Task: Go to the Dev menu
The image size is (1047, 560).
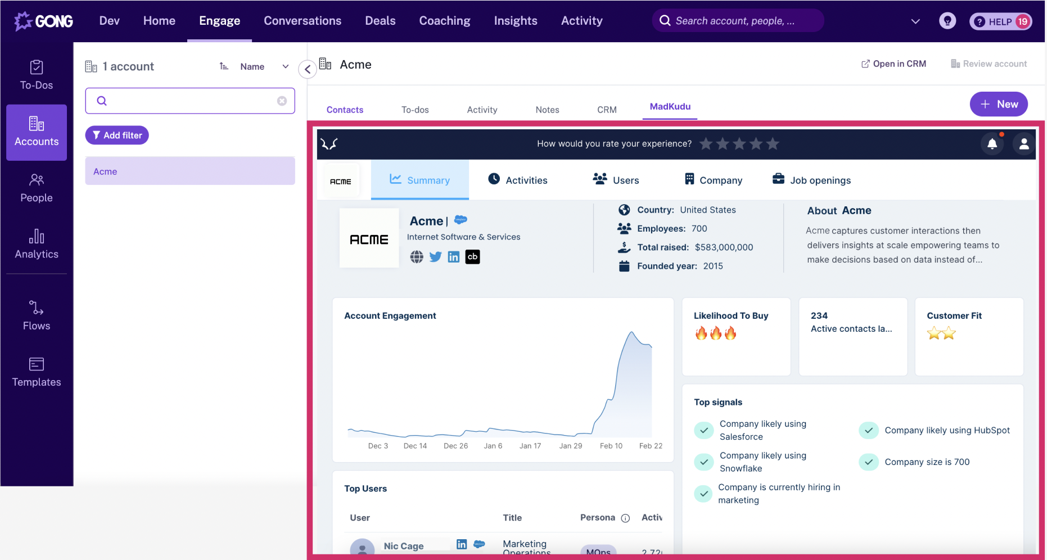Action: click(x=110, y=21)
